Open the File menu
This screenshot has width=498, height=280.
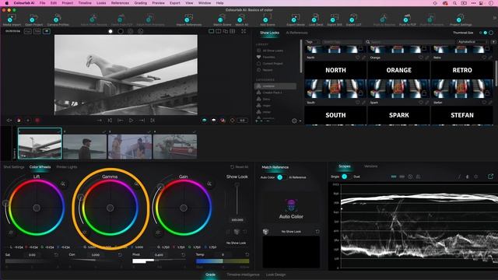tap(42, 3)
